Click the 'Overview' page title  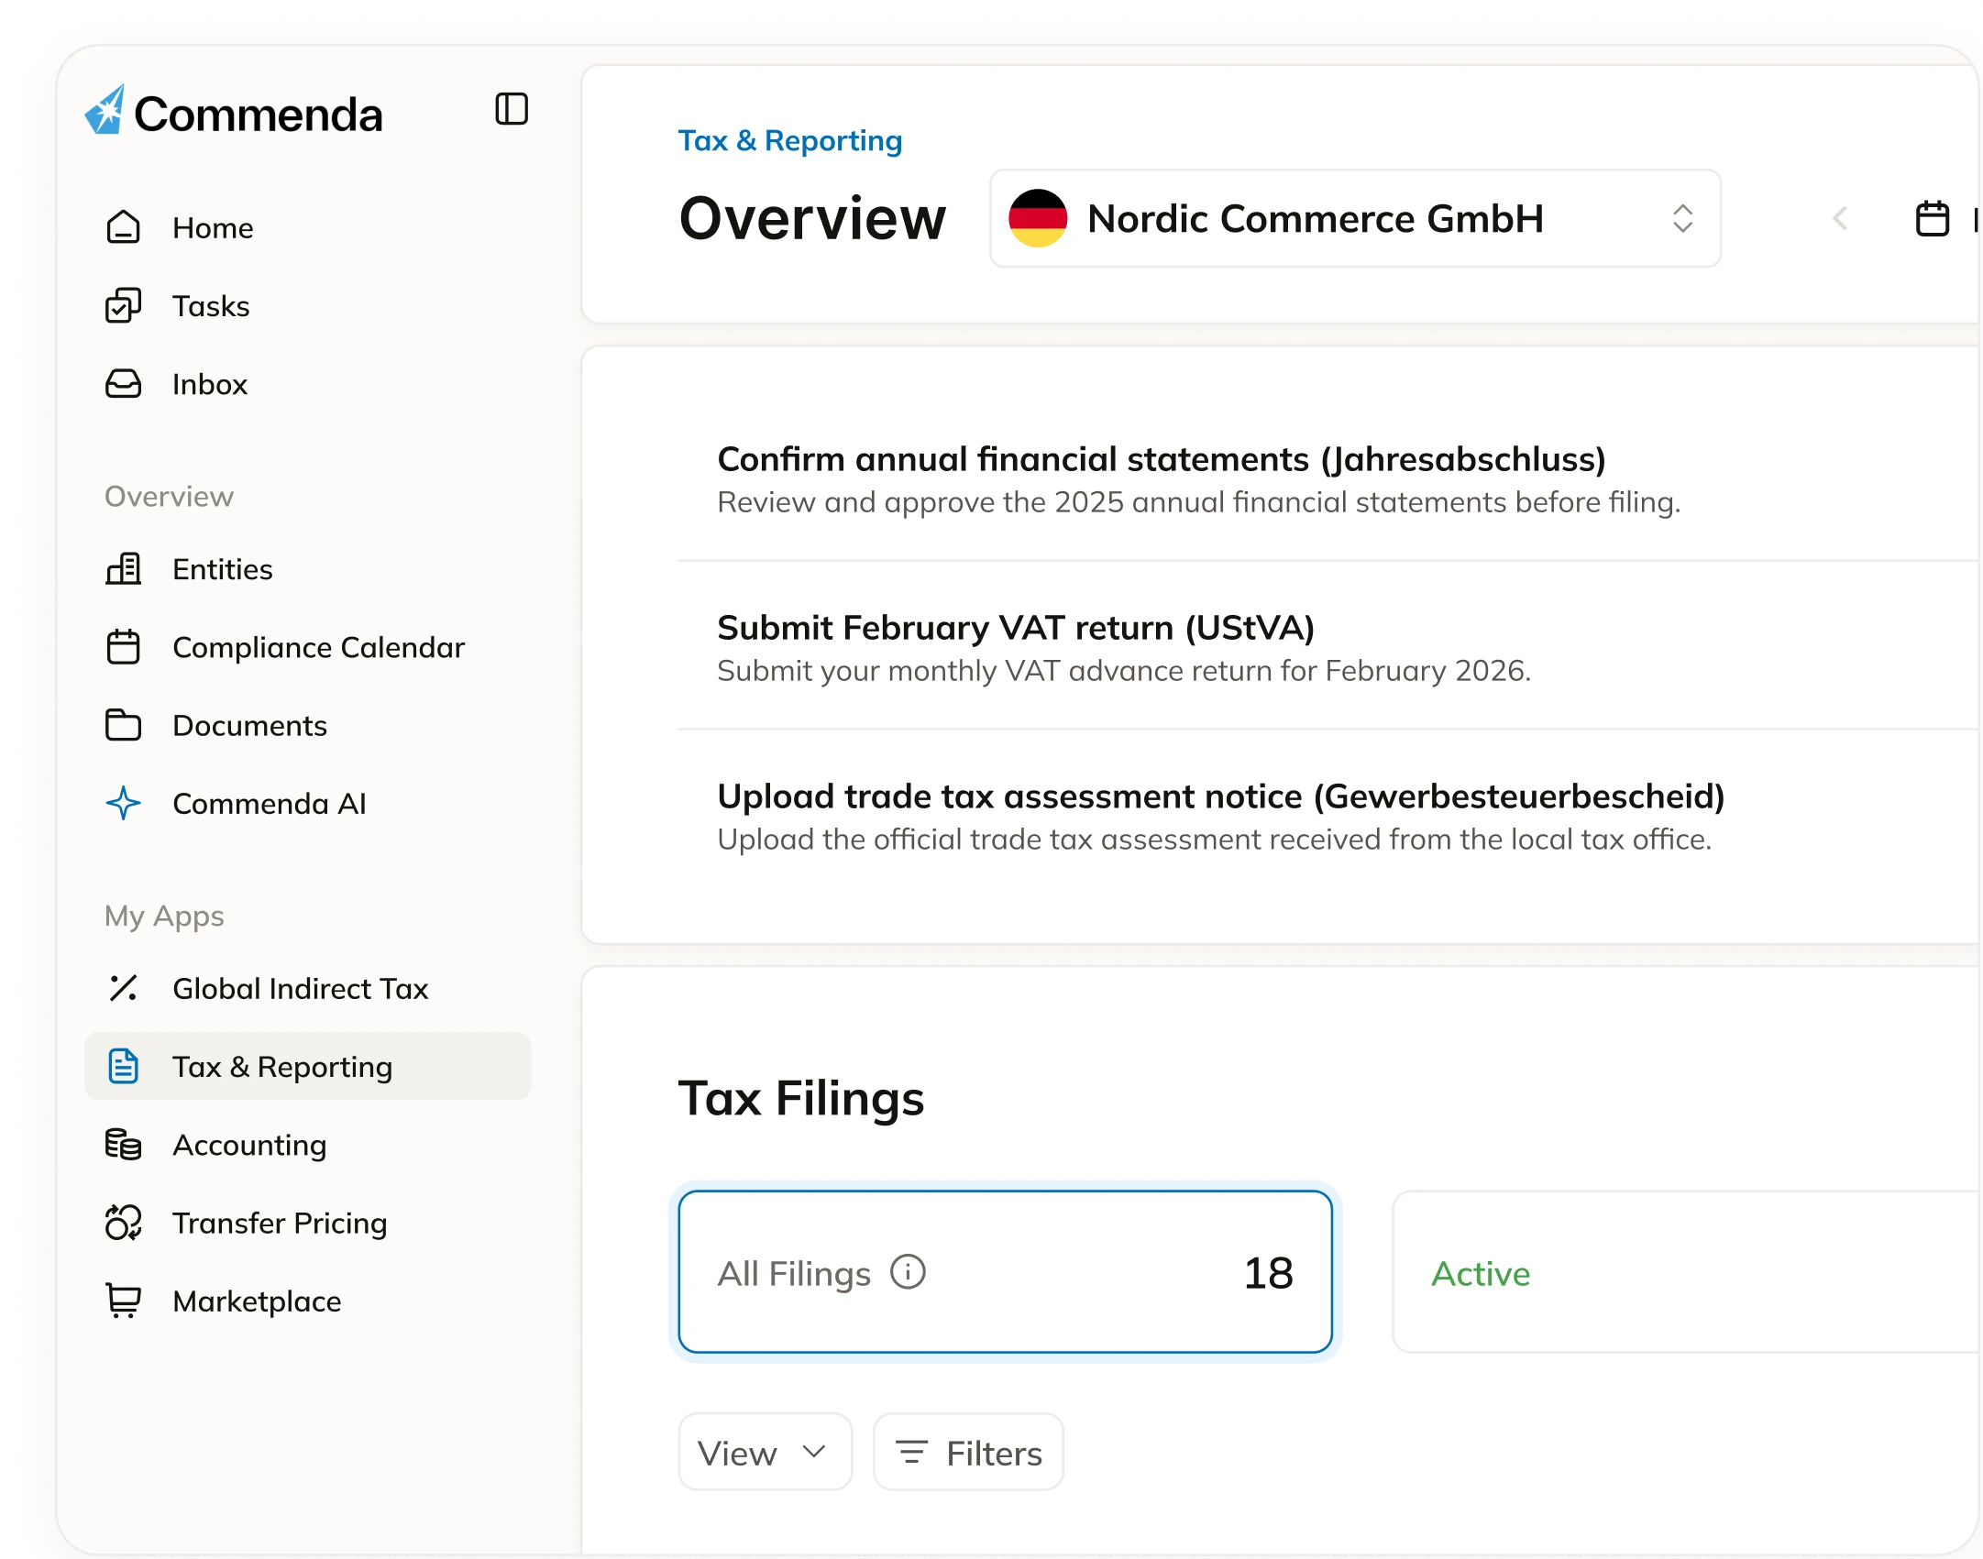pyautogui.click(x=811, y=219)
